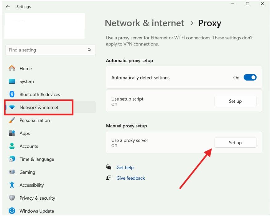Click Set up for Use setup script
Screen dimensions: 270x216
pyautogui.click(x=235, y=101)
